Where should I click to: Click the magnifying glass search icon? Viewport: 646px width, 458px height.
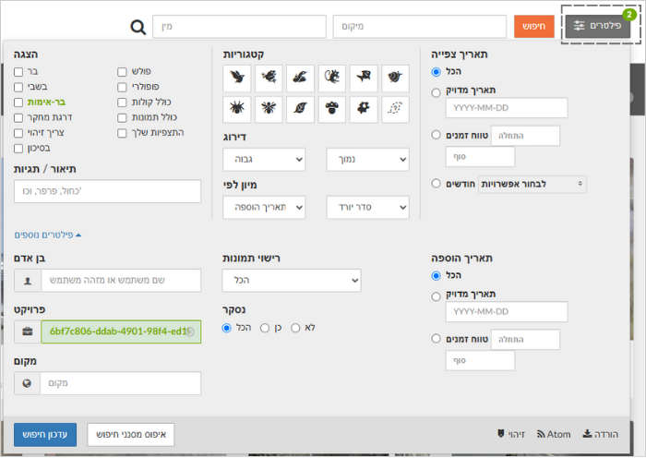click(138, 27)
